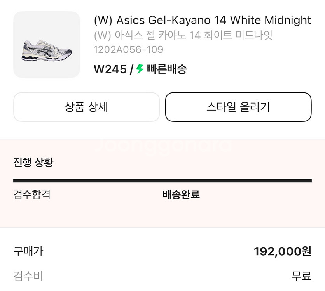Click the black progress status bar
The height and width of the screenshot is (291, 325).
pyautogui.click(x=162, y=181)
